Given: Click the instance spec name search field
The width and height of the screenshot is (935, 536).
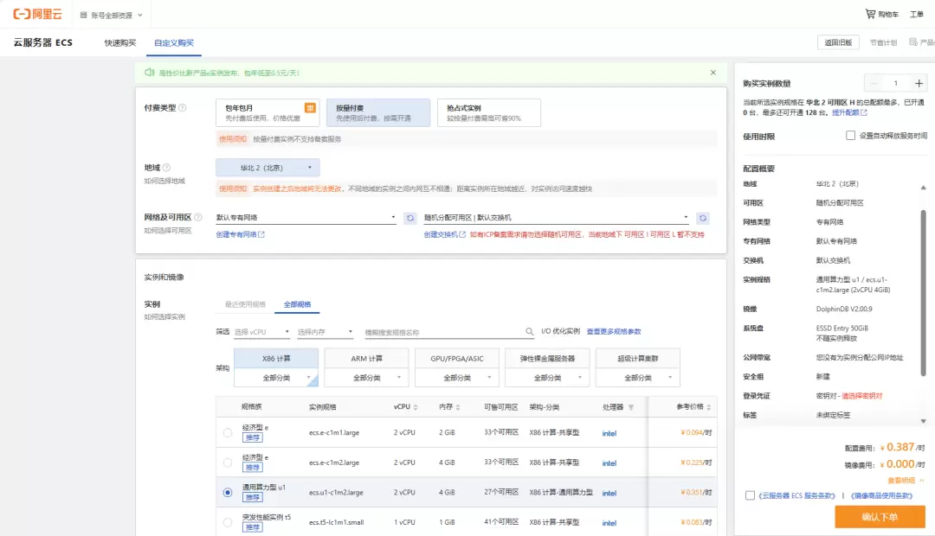Looking at the screenshot, I should [x=442, y=332].
